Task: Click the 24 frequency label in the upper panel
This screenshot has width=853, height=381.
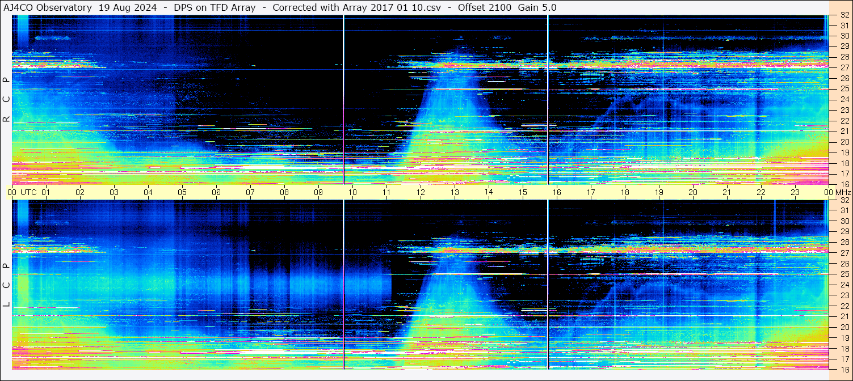Action: tap(844, 100)
